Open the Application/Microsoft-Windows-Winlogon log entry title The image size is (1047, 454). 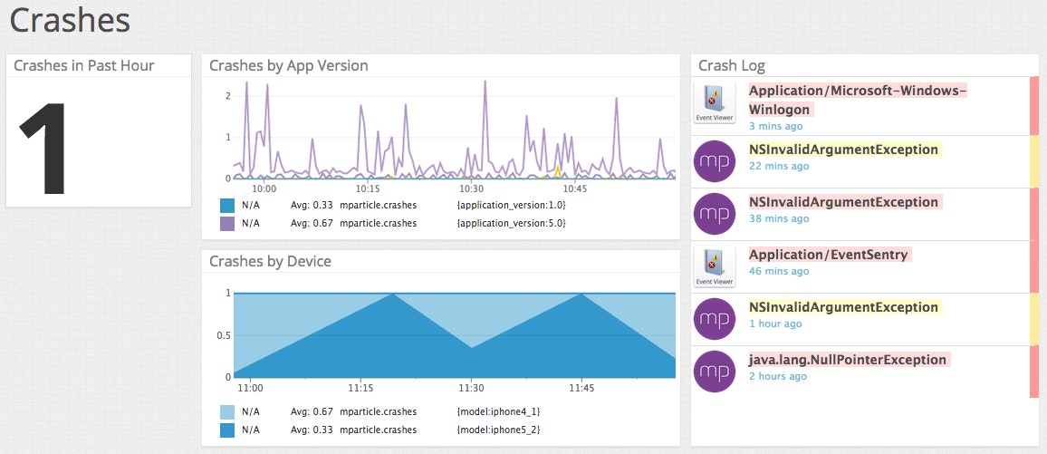coord(857,100)
